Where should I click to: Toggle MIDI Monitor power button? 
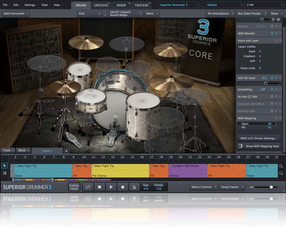[272, 33]
